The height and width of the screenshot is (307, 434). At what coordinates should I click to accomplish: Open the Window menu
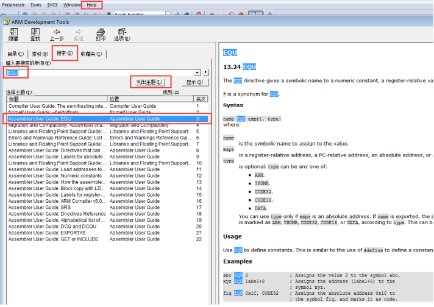coord(72,5)
